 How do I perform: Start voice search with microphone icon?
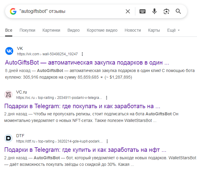point(154,11)
